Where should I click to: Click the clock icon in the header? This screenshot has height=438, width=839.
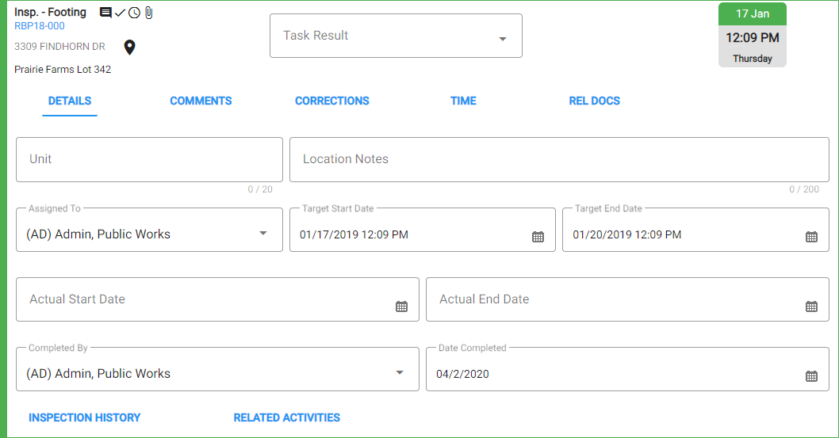(x=134, y=13)
